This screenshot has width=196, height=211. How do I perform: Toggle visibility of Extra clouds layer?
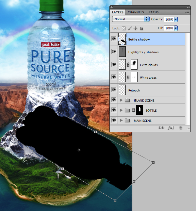pos(114,64)
